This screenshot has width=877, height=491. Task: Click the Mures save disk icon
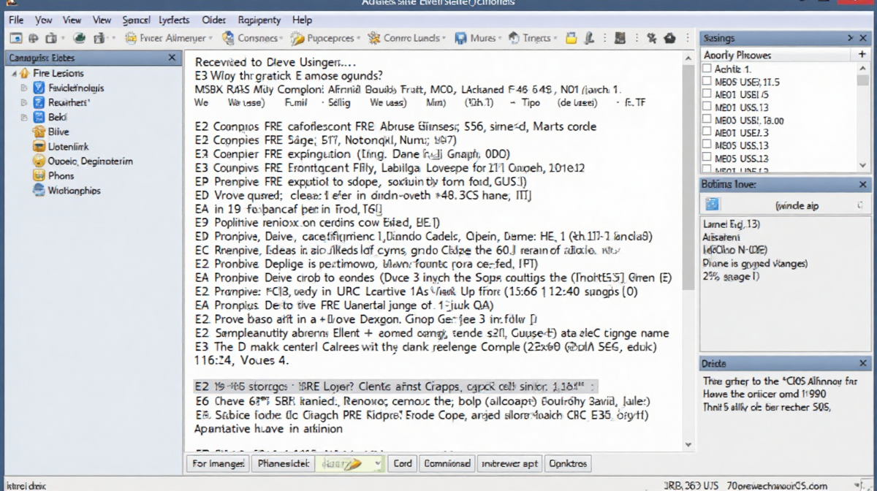tap(460, 38)
